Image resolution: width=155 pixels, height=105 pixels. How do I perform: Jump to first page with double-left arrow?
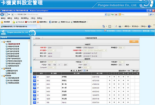tap(72, 71)
